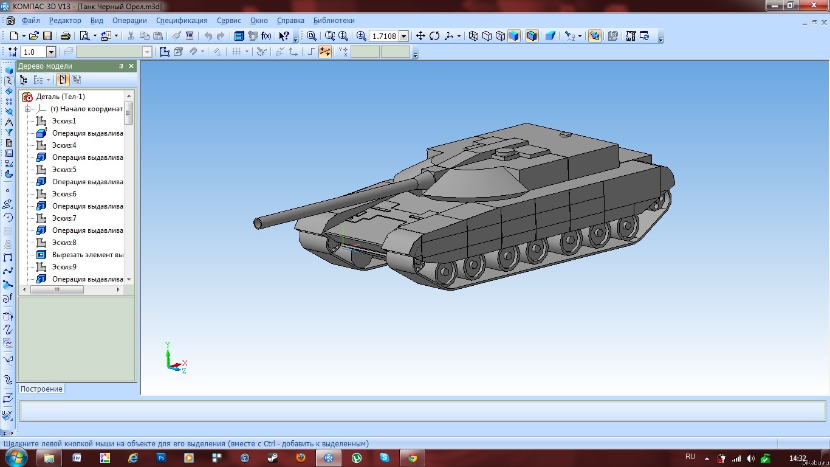Open the Спецификация menu
Screen dimensions: 830x467
[x=182, y=20]
